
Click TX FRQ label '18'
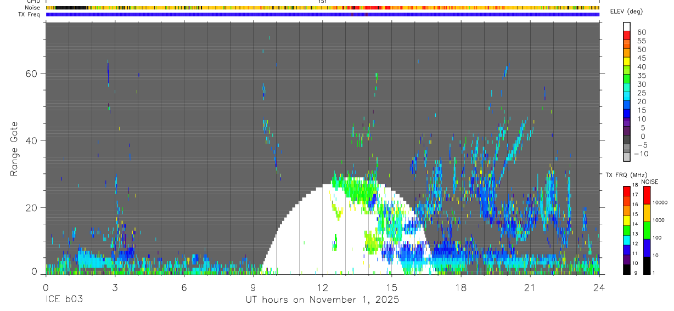pyautogui.click(x=635, y=185)
